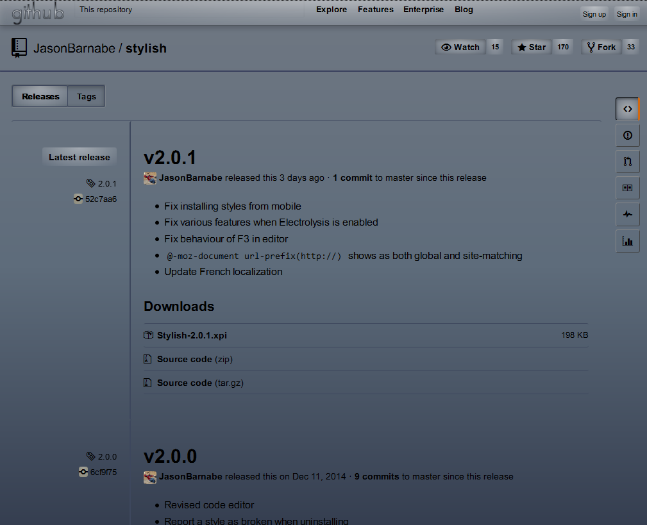The height and width of the screenshot is (525, 647).
Task: Click the zip file icon beside Source code (zip)
Action: point(147,359)
